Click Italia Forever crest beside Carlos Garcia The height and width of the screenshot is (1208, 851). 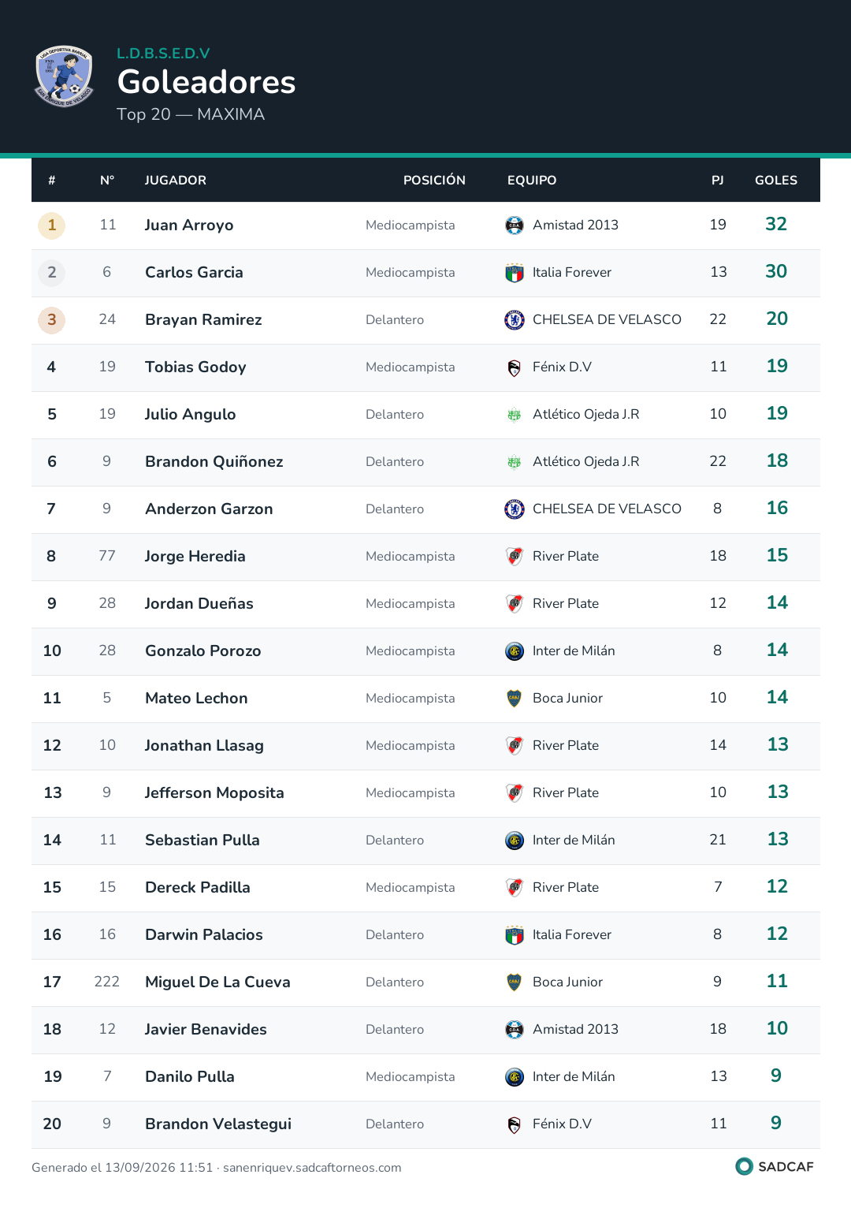click(x=515, y=273)
